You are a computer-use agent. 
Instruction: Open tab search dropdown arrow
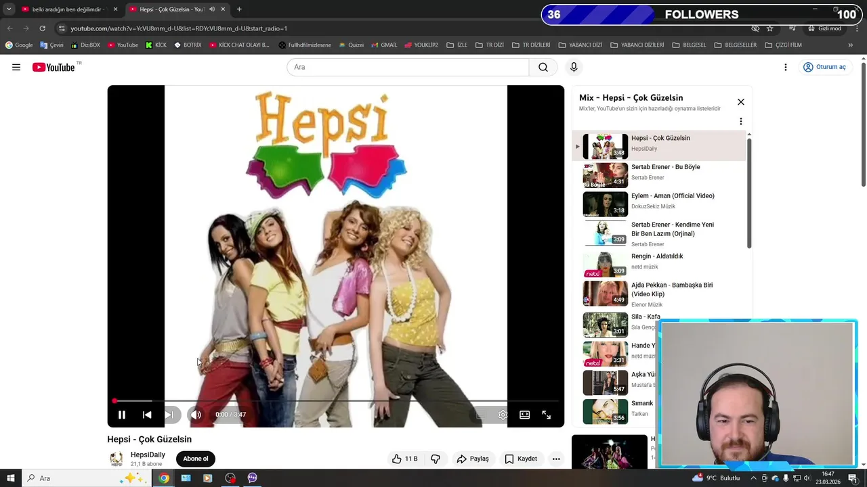tap(8, 9)
